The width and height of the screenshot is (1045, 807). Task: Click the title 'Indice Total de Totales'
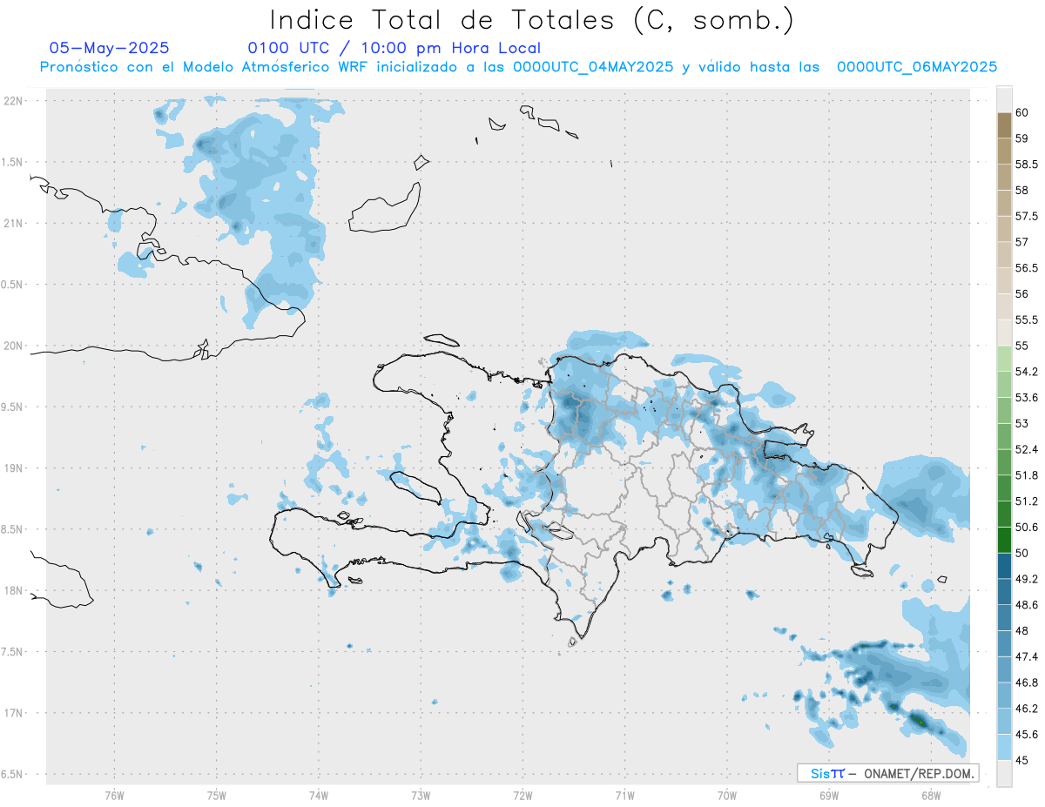click(x=440, y=19)
